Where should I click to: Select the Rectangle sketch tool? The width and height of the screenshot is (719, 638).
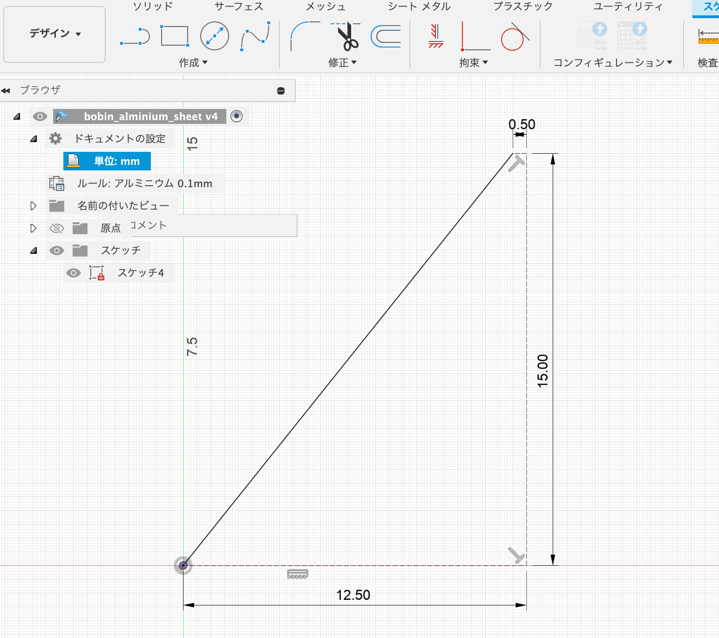click(175, 36)
